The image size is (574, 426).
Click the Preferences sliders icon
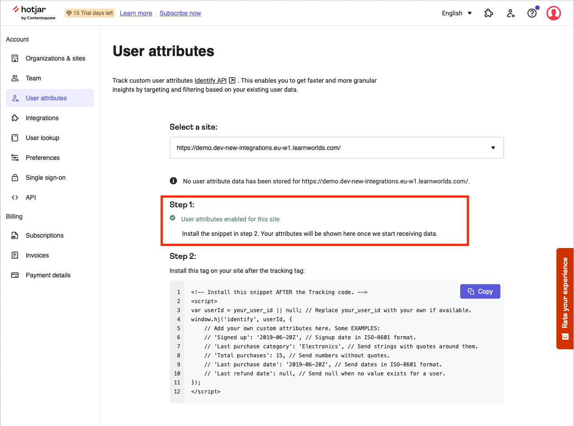click(x=15, y=158)
